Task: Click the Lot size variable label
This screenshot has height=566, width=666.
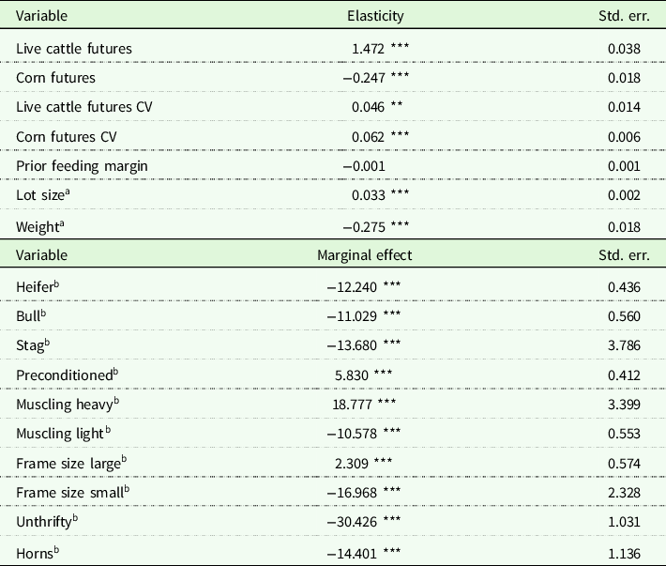Action: [x=40, y=194]
